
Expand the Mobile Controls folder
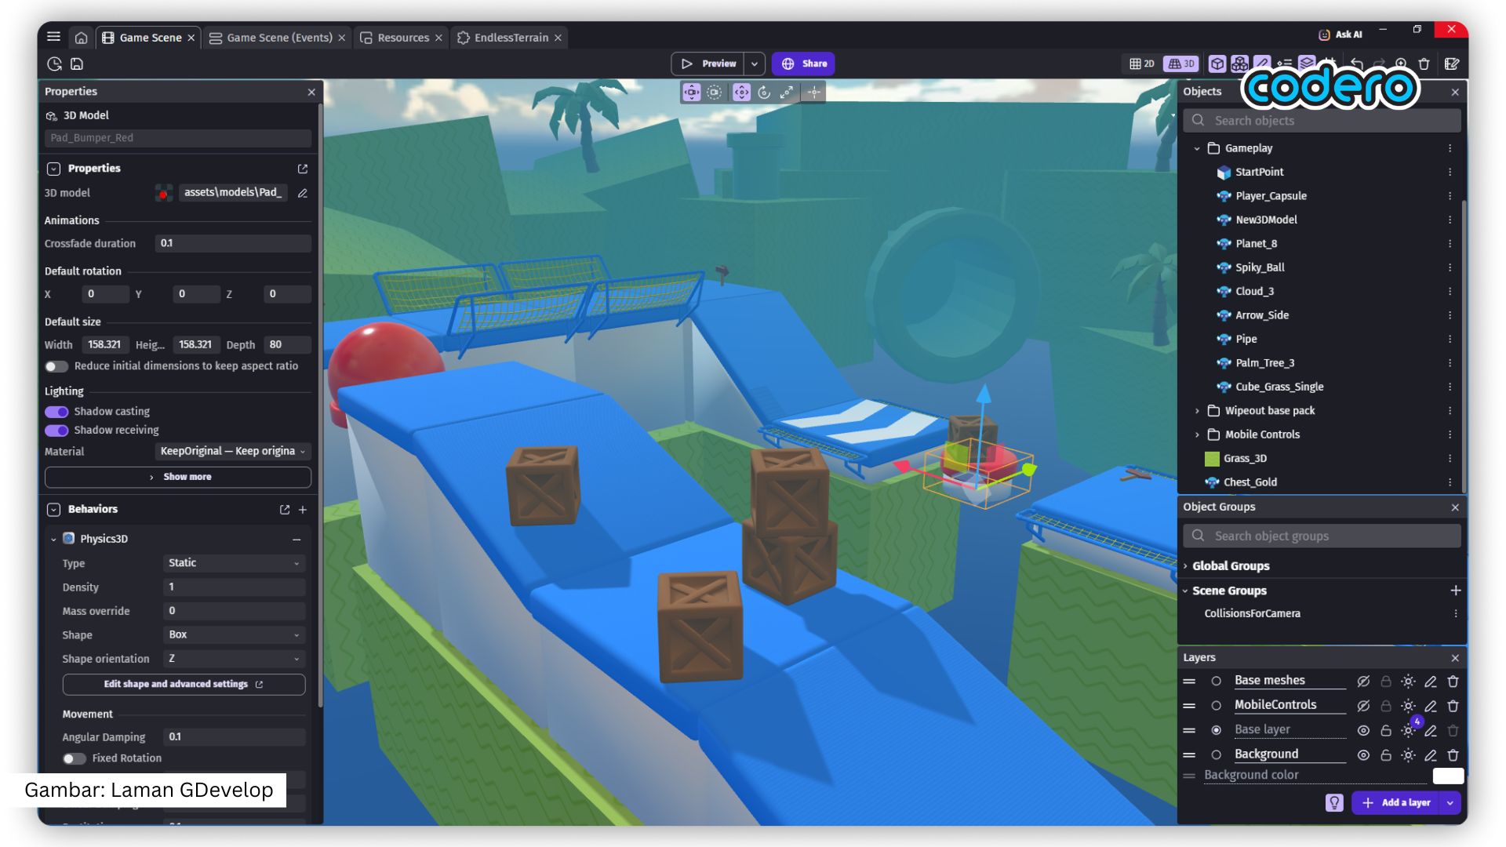click(1197, 434)
